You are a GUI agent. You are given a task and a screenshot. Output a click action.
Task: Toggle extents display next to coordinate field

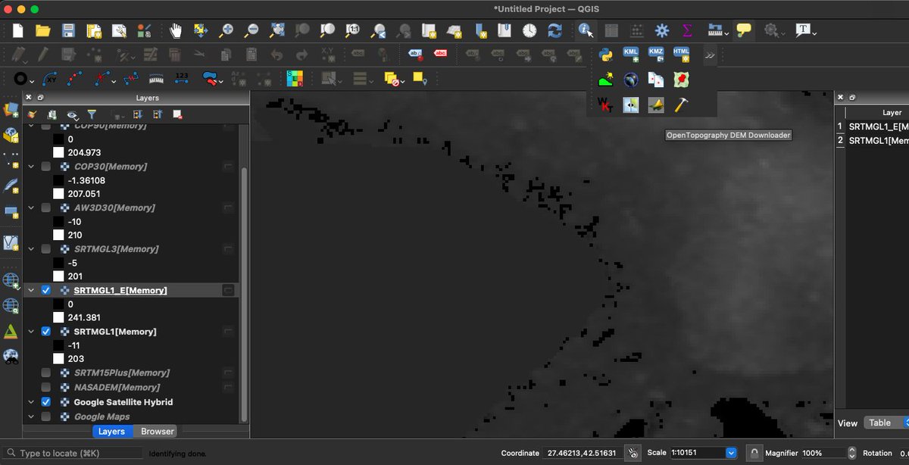pos(633,453)
